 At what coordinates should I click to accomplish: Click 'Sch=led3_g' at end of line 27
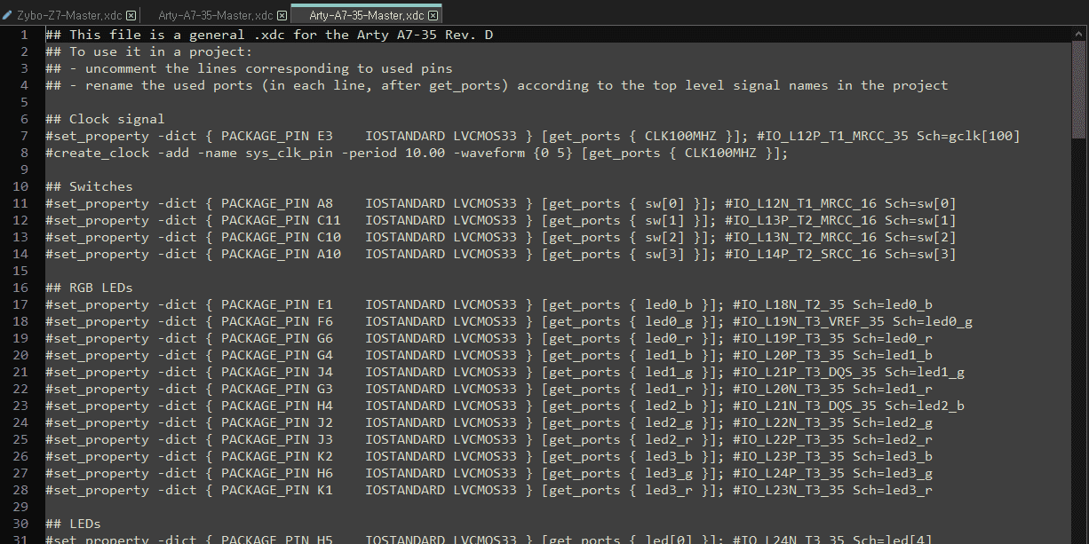tap(893, 473)
